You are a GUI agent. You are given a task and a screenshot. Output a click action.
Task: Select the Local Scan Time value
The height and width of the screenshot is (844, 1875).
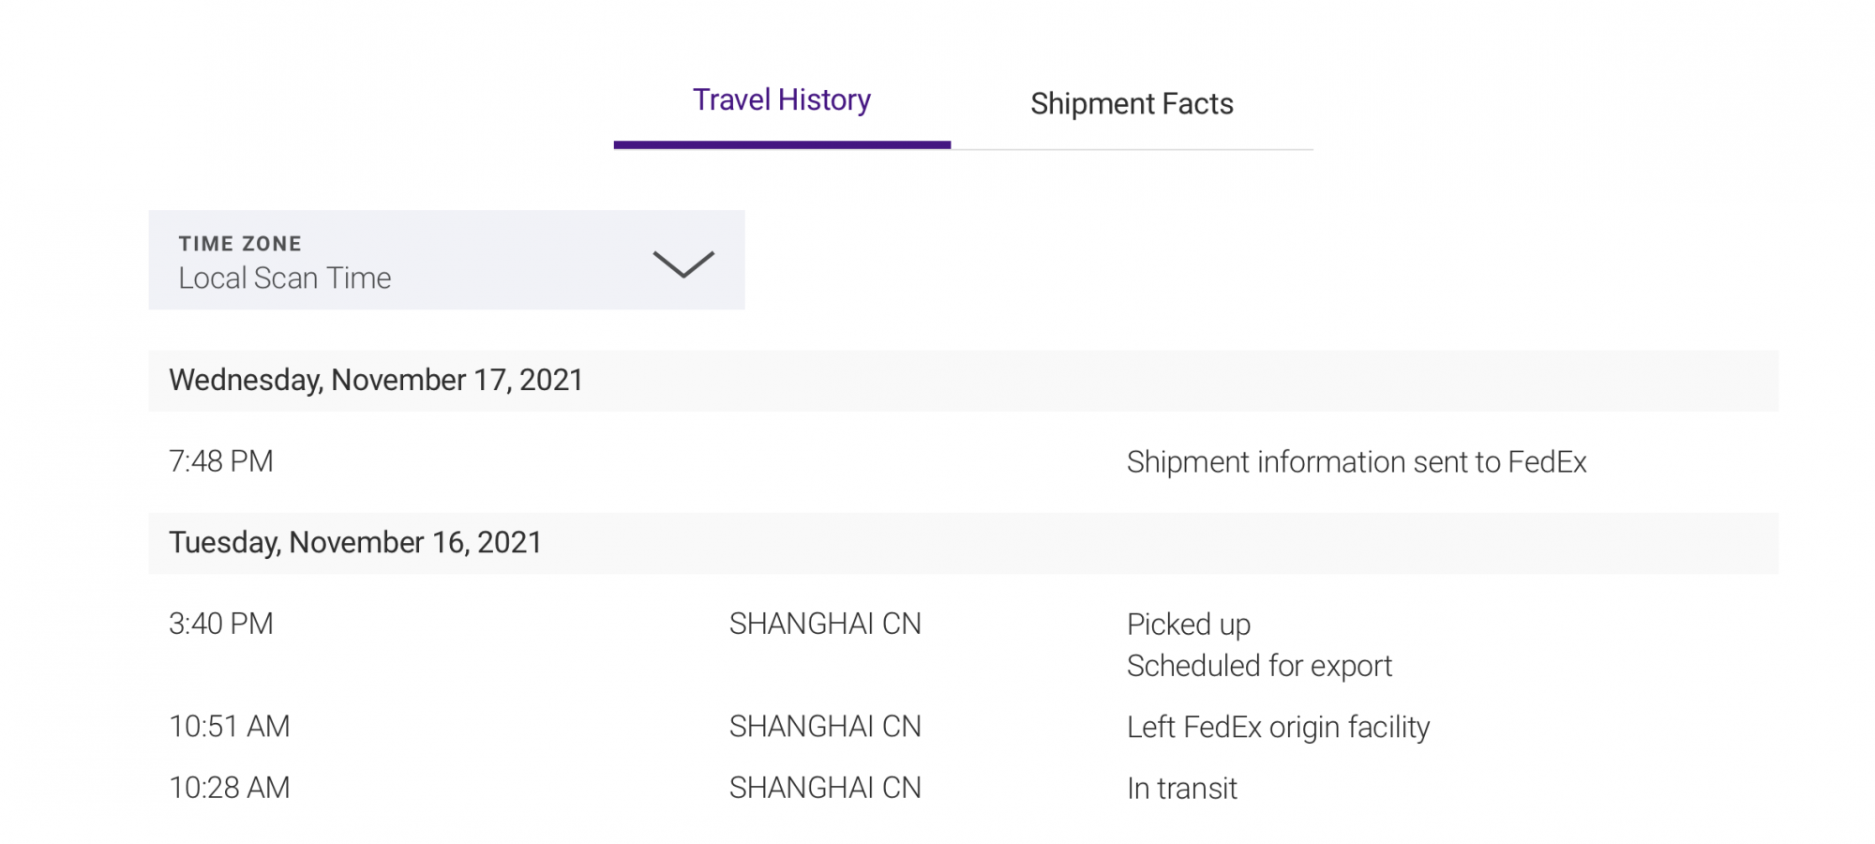[x=284, y=279]
